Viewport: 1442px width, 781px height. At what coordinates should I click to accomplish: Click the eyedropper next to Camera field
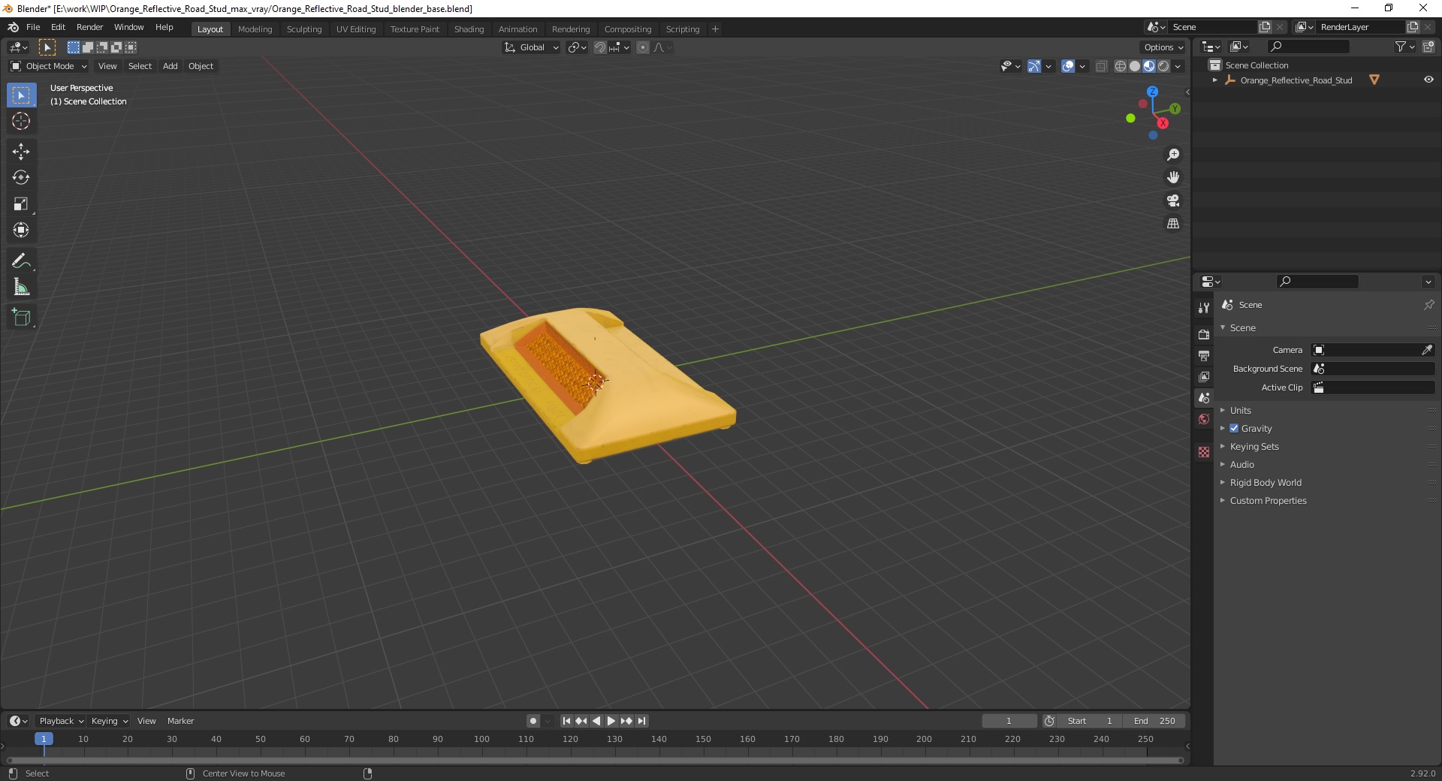click(x=1427, y=350)
